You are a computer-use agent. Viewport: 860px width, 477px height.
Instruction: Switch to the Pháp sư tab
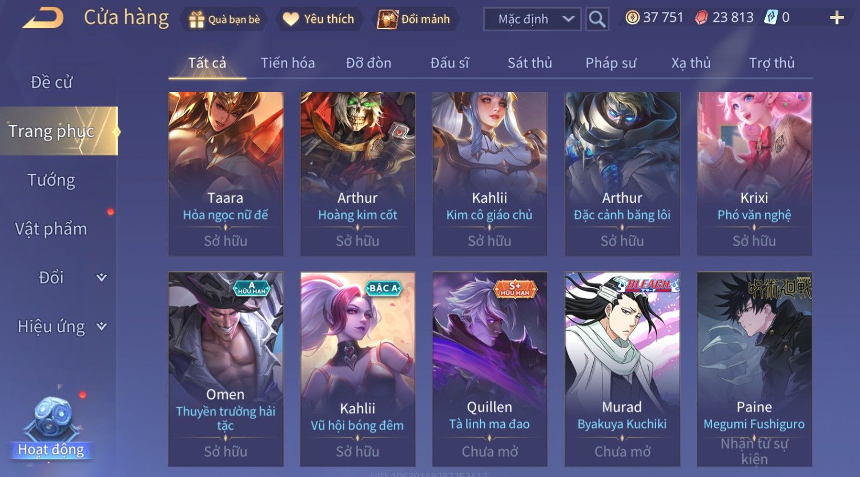(610, 63)
